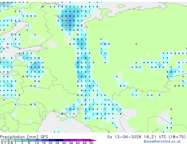This screenshot has width=187, height=144.
Task: Click the 'Precipitation [mm] GFS' title text
Action: (x=24, y=137)
